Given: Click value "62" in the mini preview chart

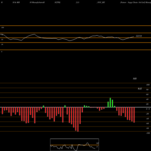Looking at the screenshot, I should tap(98, 143).
